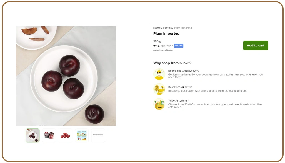Select the fourth thumbnail with illustrated infographic
Viewport: 285px width, 163px height.
click(82, 135)
